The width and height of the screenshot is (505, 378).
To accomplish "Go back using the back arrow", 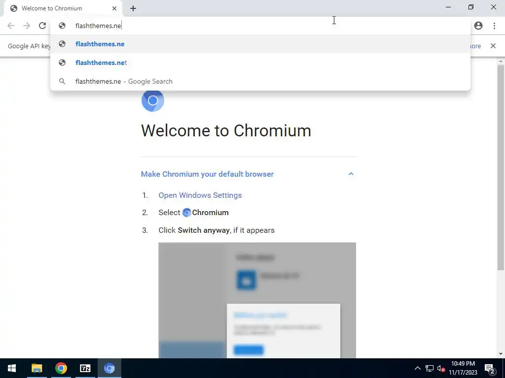I will [x=11, y=26].
